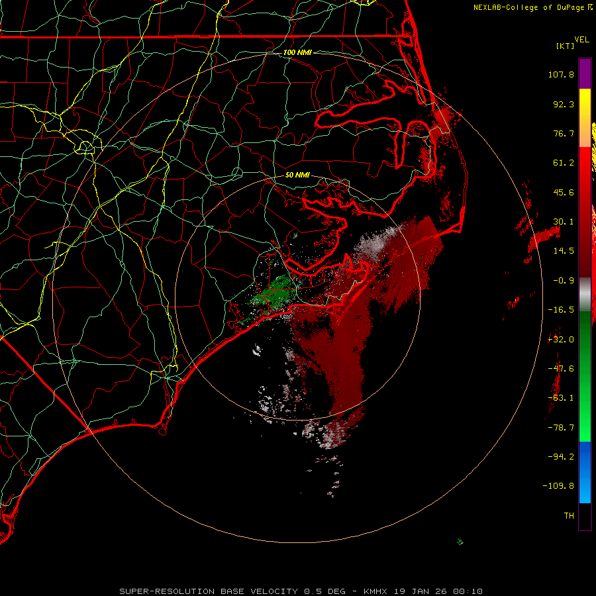Click the -109.8 legend value
Screen dimensions: 596x596
point(559,486)
